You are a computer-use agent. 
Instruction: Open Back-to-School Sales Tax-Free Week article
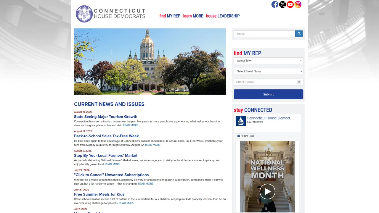106,136
